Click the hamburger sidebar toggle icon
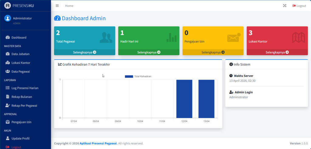The width and height of the screenshot is (311, 149). pos(57,6)
